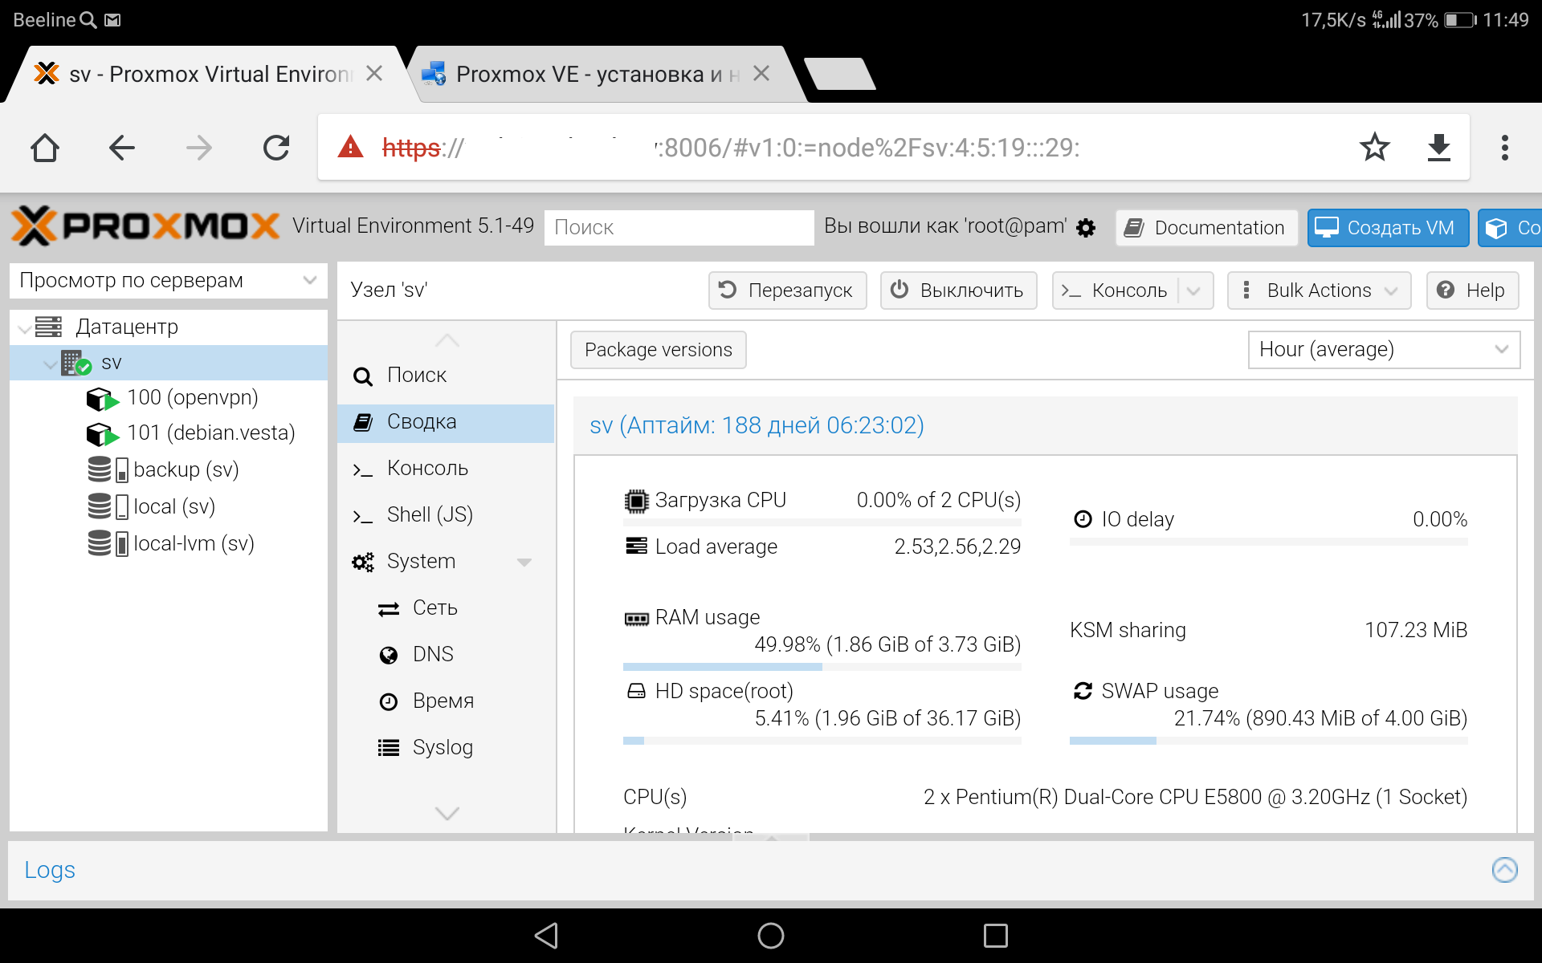Select the backup (sv) storage row
The image size is (1542, 963).
[x=169, y=470]
